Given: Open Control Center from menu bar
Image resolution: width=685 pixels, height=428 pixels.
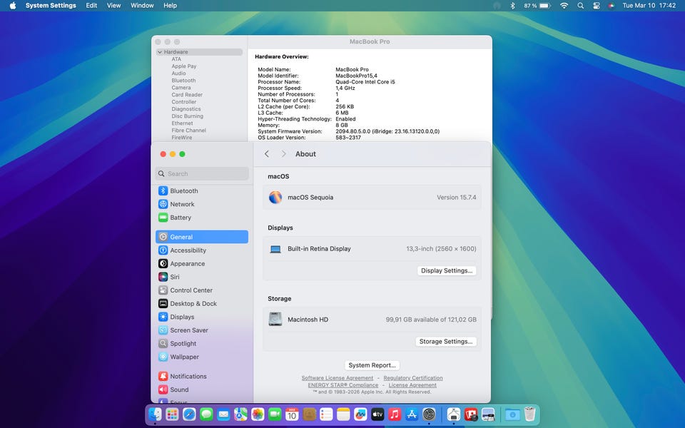Looking at the screenshot, I should (x=596, y=6).
